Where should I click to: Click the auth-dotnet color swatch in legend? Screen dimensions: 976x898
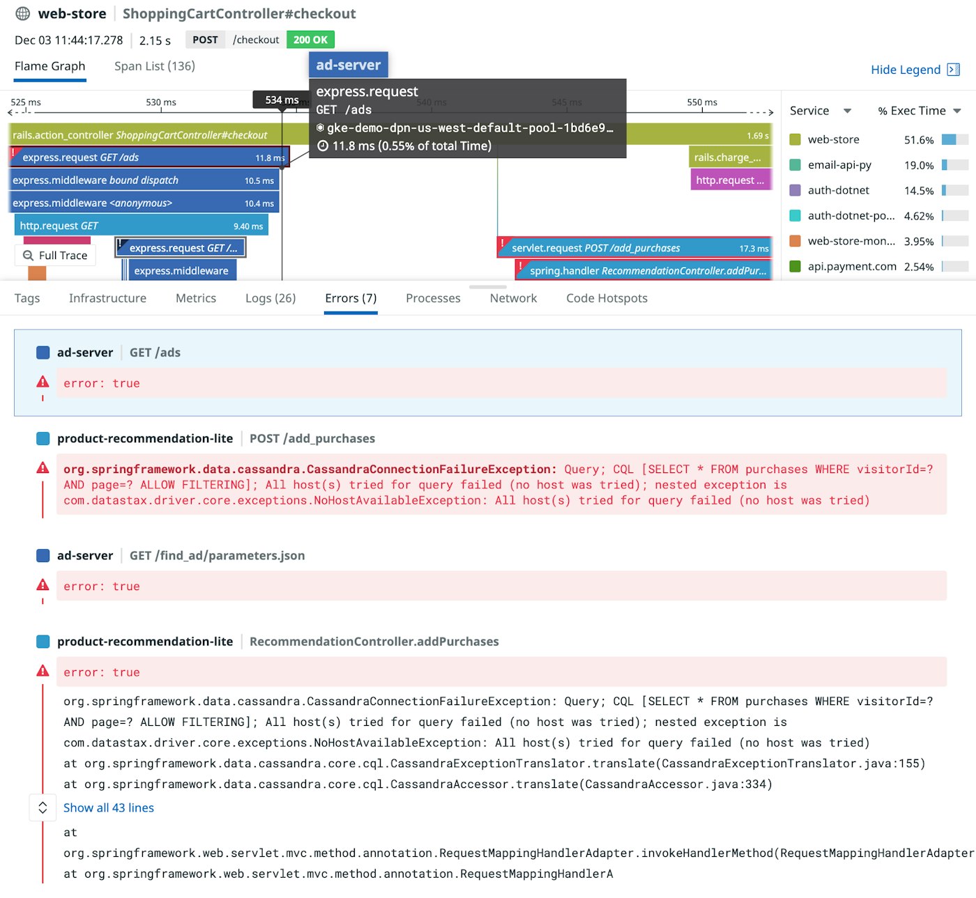pos(795,190)
